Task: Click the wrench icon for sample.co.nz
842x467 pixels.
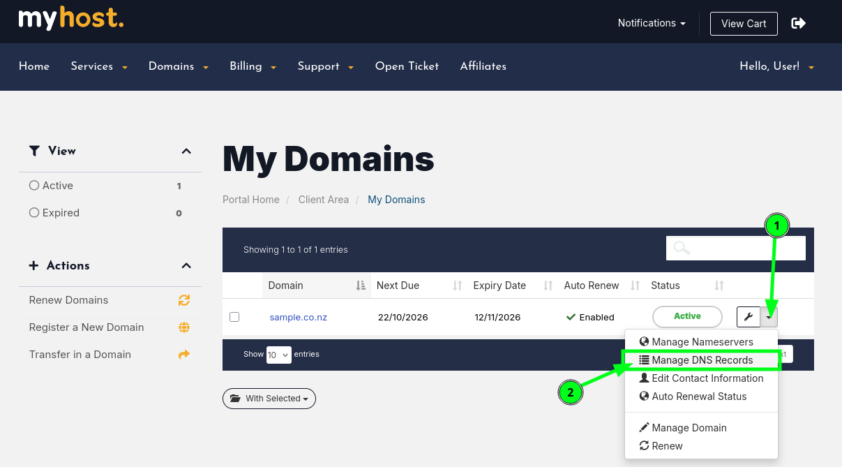Action: [748, 317]
